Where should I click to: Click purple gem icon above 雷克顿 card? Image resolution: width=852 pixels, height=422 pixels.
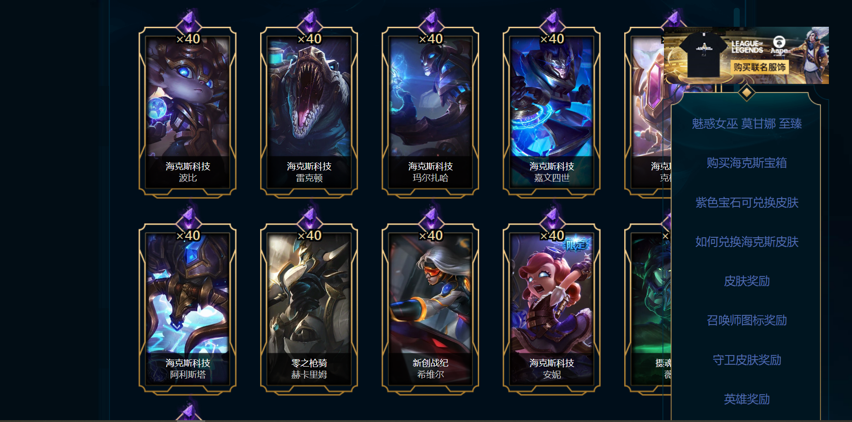click(310, 22)
